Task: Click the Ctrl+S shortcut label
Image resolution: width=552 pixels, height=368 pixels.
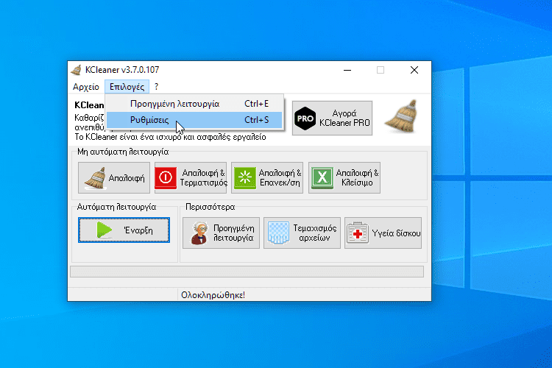Action: [x=256, y=120]
